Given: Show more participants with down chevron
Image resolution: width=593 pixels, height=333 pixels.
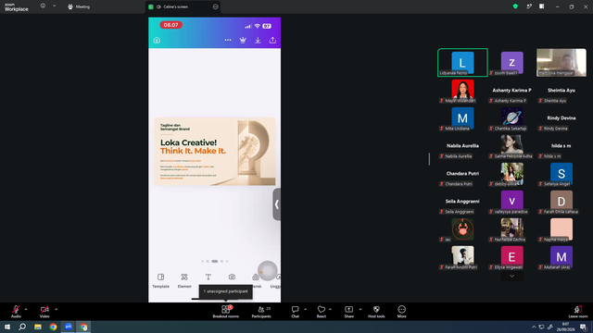Looking at the screenshot, I should pyautogui.click(x=512, y=277).
